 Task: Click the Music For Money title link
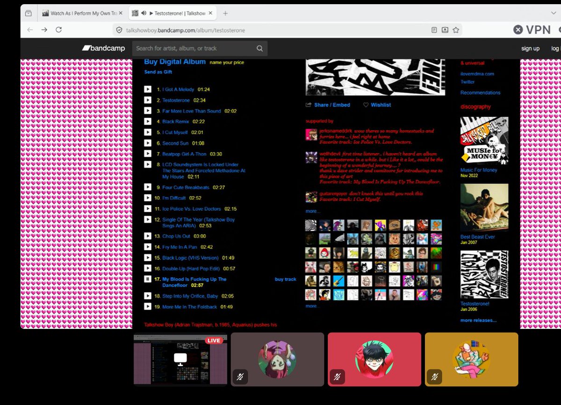[x=479, y=170]
